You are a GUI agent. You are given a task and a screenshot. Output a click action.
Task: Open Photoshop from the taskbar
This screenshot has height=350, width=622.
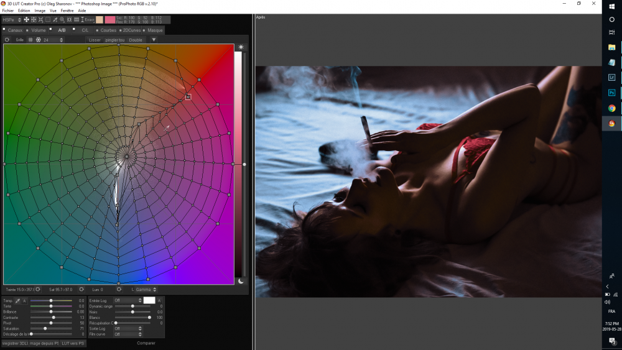(612, 93)
